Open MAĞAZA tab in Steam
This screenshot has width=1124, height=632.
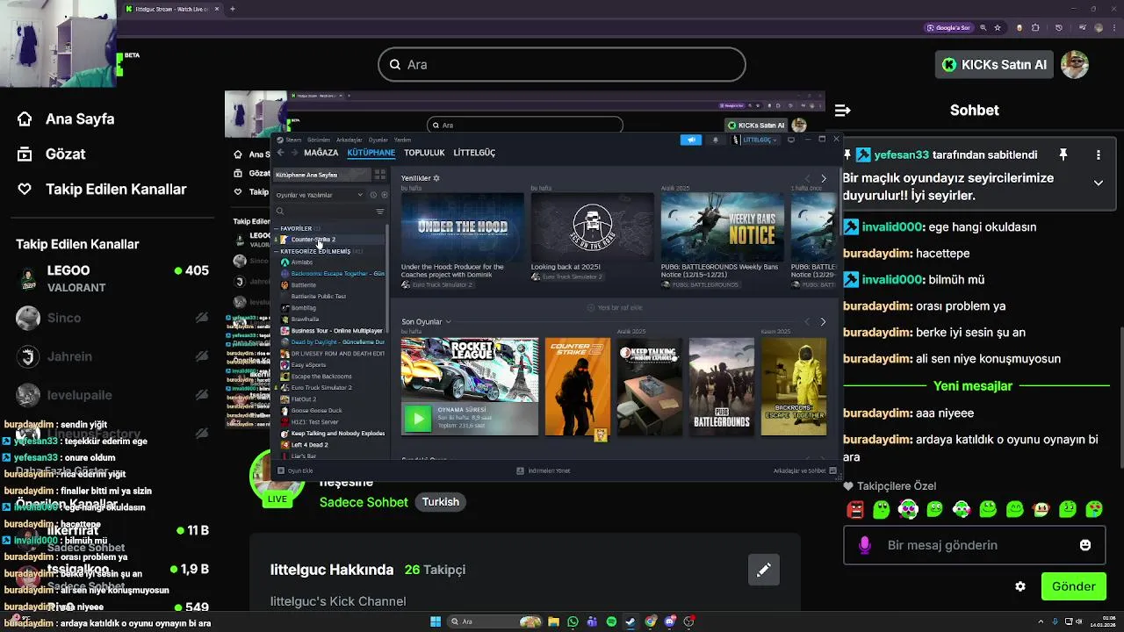[321, 153]
